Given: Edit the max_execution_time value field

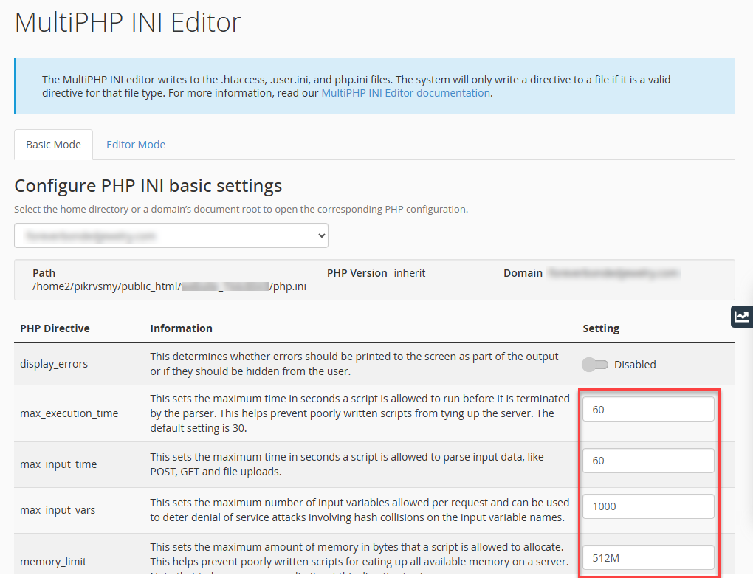Looking at the screenshot, I should pyautogui.click(x=647, y=408).
